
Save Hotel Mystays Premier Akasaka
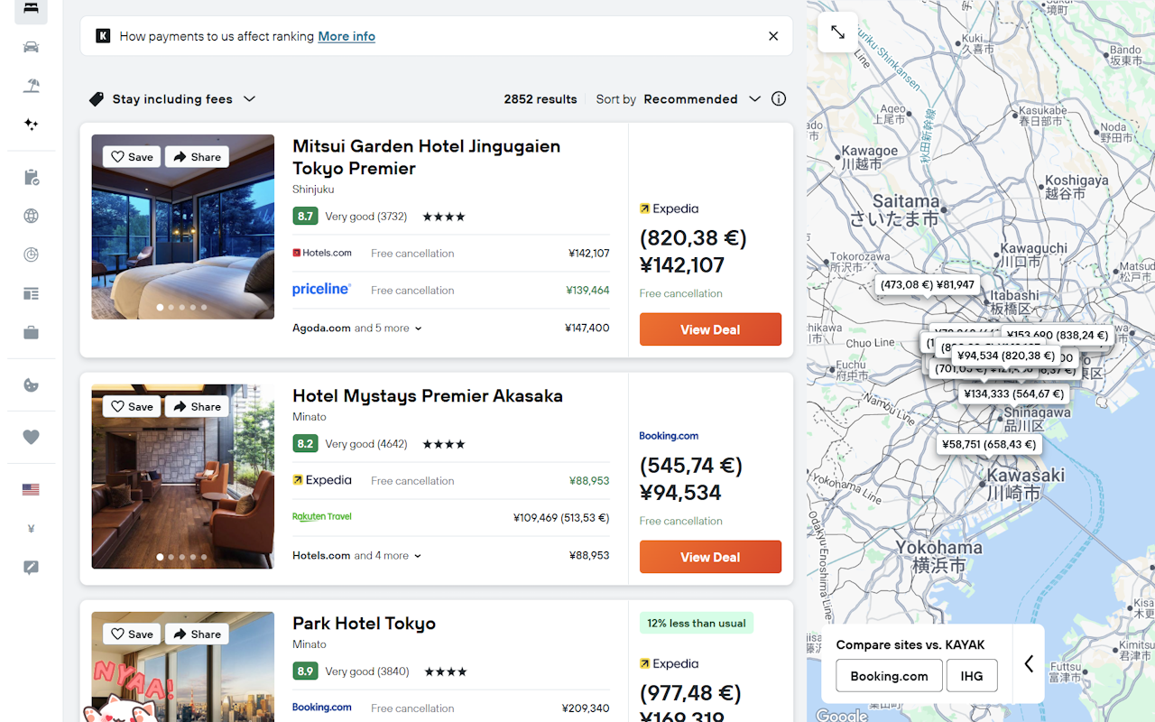pos(131,406)
